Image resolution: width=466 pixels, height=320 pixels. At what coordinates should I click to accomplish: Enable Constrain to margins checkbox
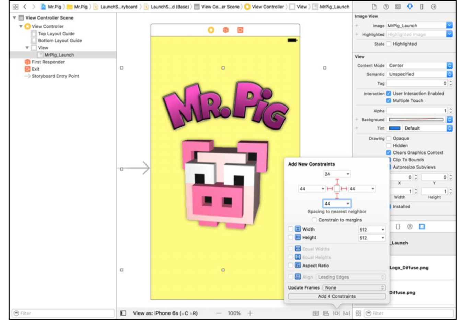[x=314, y=220]
